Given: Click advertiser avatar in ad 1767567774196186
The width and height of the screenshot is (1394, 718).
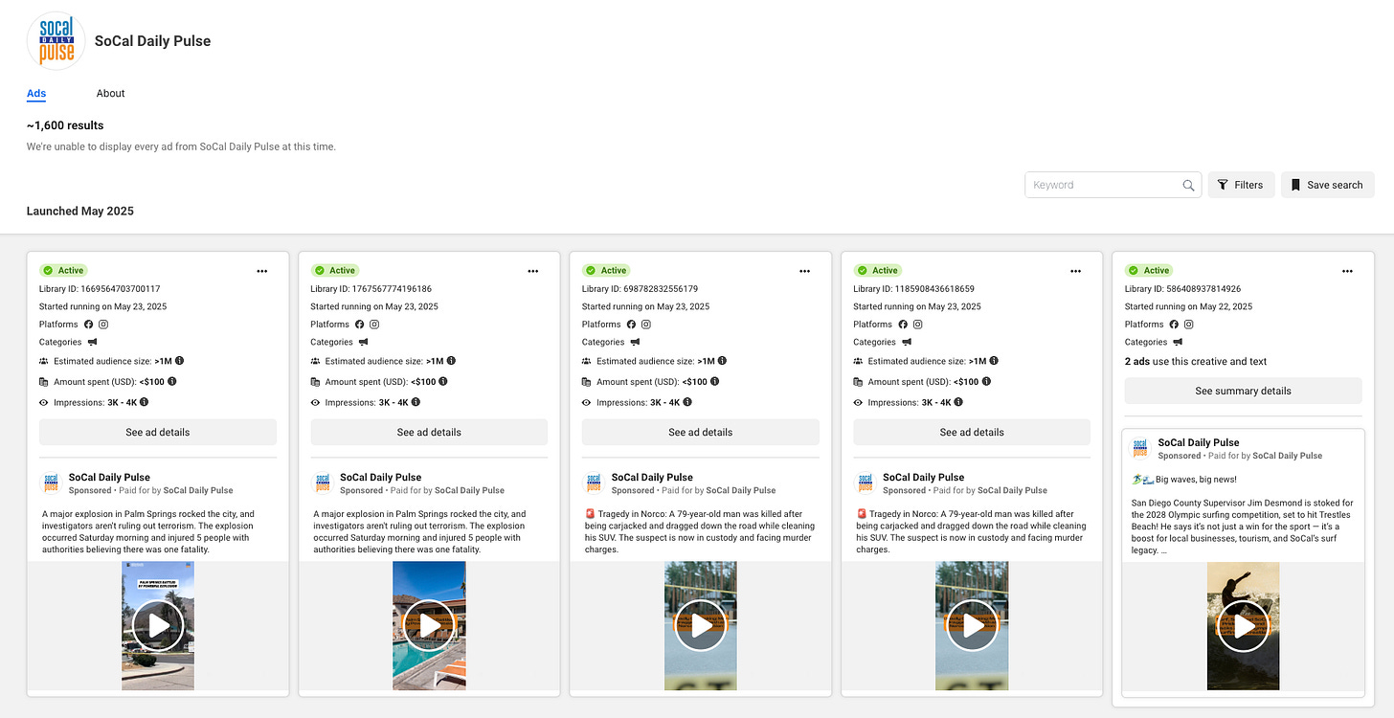Looking at the screenshot, I should 323,482.
